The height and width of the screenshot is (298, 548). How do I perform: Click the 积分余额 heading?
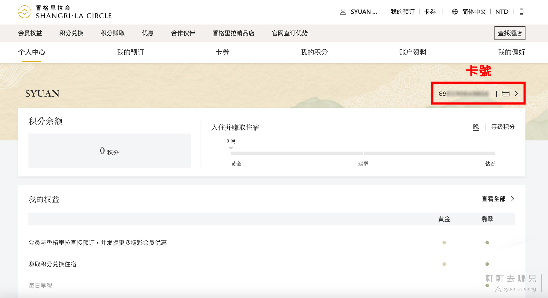45,121
